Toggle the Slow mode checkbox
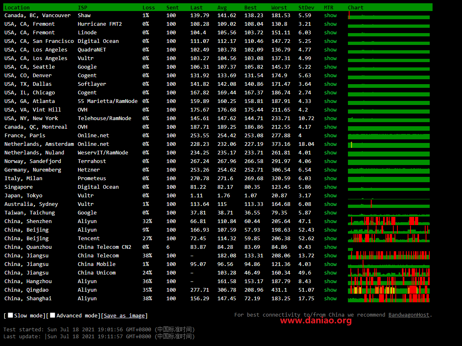Image resolution: width=462 pixels, height=346 pixels. click(x=10, y=315)
